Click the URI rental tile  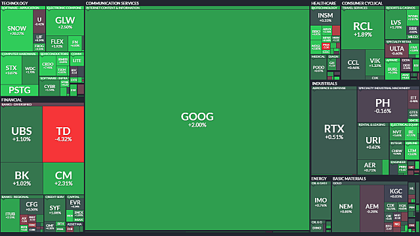pos(373,143)
